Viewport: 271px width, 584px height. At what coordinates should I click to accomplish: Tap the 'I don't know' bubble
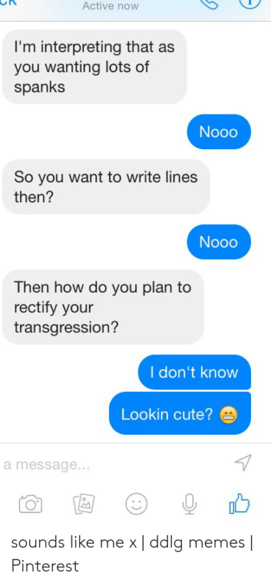pos(194,372)
